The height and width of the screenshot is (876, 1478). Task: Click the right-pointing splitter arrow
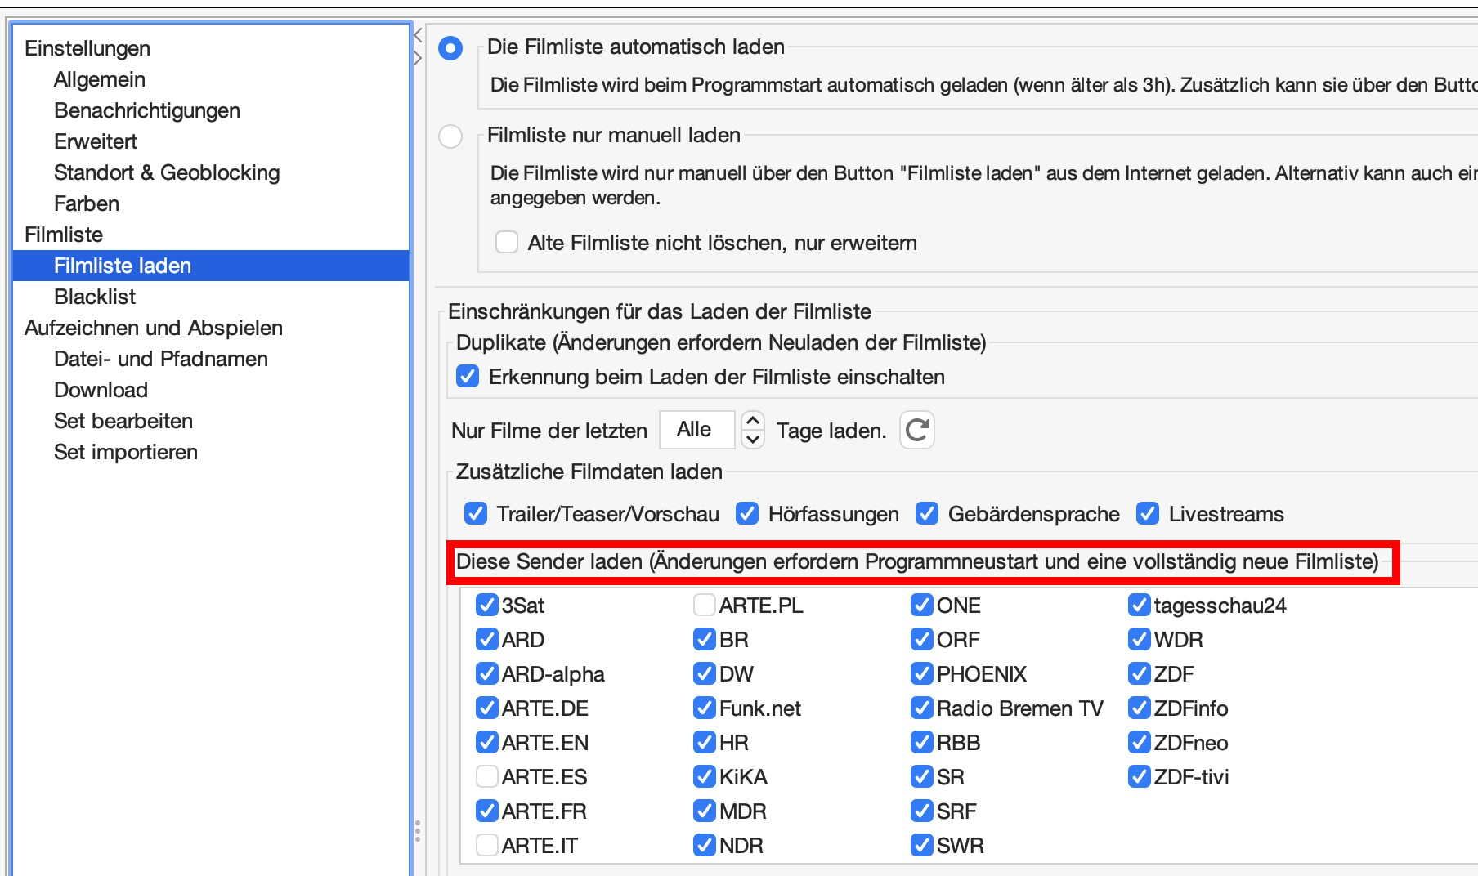tap(418, 58)
